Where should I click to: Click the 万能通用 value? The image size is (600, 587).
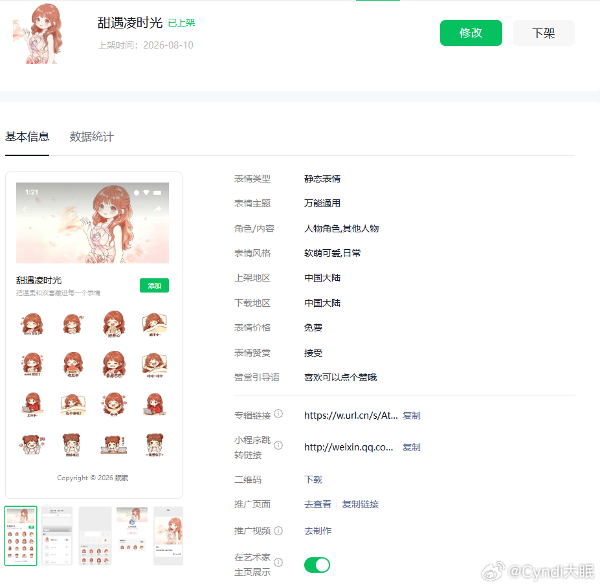[322, 203]
